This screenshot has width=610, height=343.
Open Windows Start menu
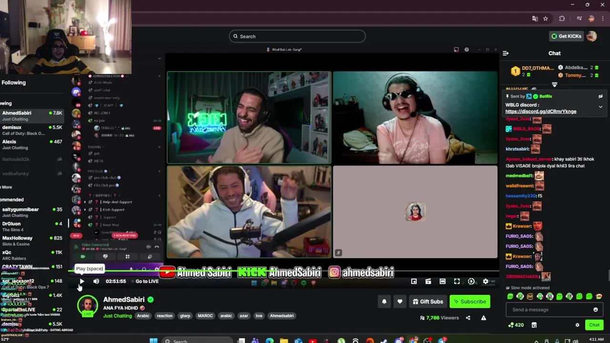pyautogui.click(x=153, y=341)
